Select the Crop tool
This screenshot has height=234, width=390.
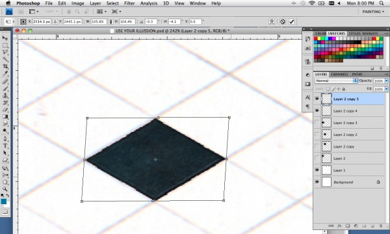[5, 66]
